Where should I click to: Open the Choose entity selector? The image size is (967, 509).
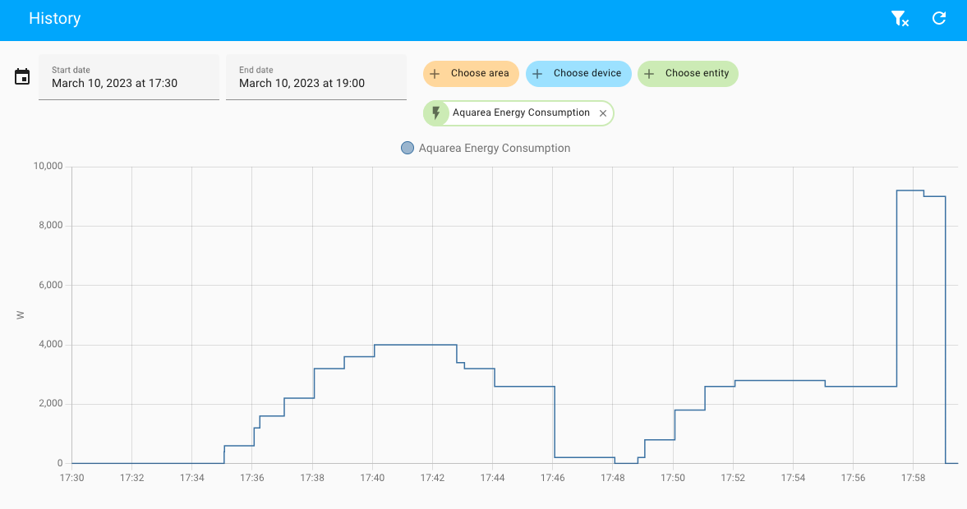tap(688, 73)
